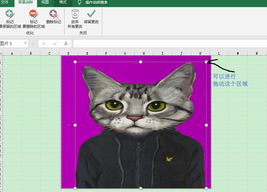Select column C header
The image size is (267, 192).
coord(50,53)
